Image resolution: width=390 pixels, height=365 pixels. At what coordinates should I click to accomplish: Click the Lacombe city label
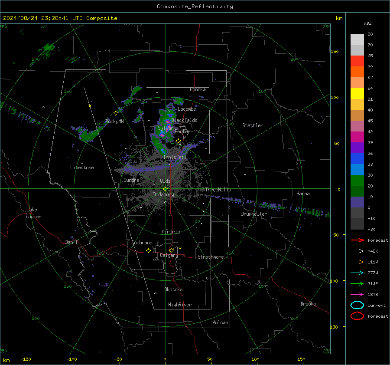[x=187, y=109]
